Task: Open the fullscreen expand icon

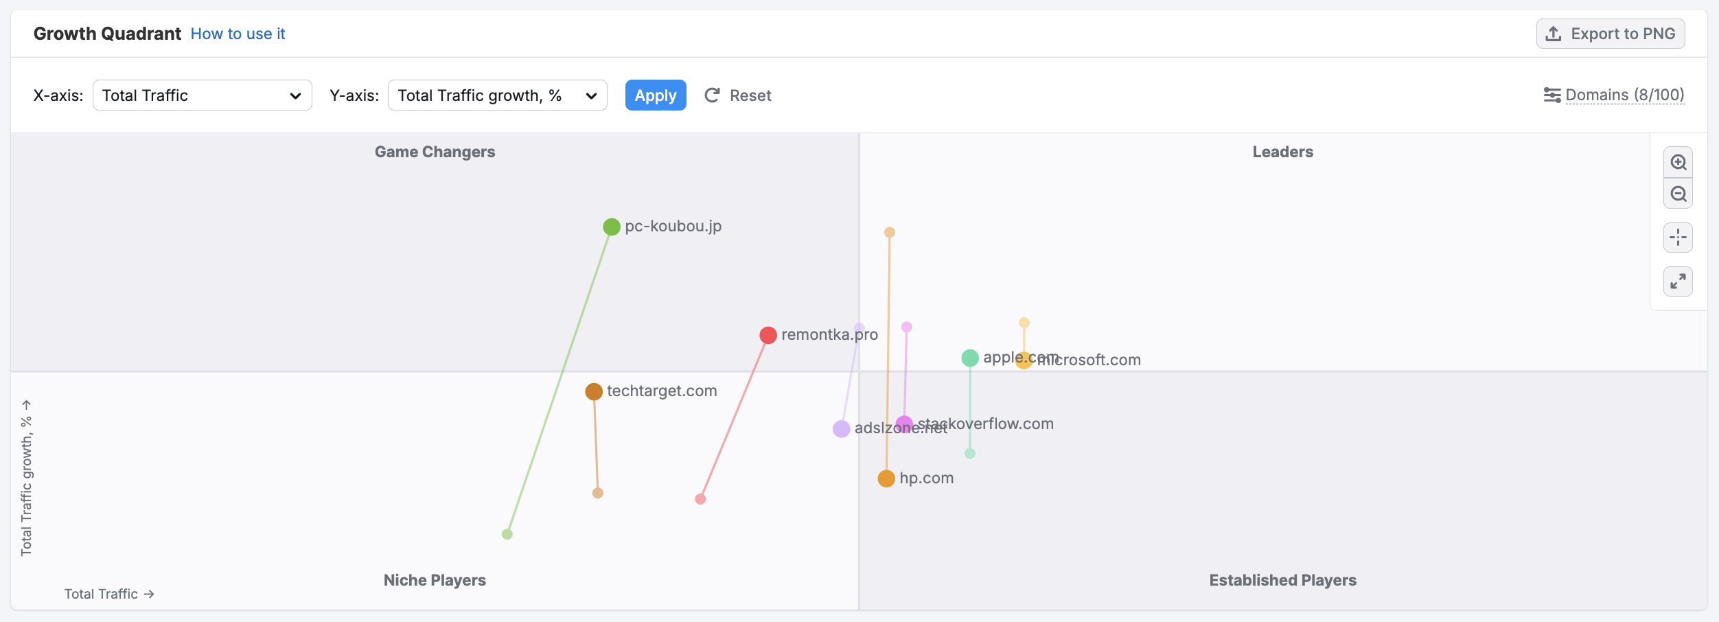Action: (1678, 281)
